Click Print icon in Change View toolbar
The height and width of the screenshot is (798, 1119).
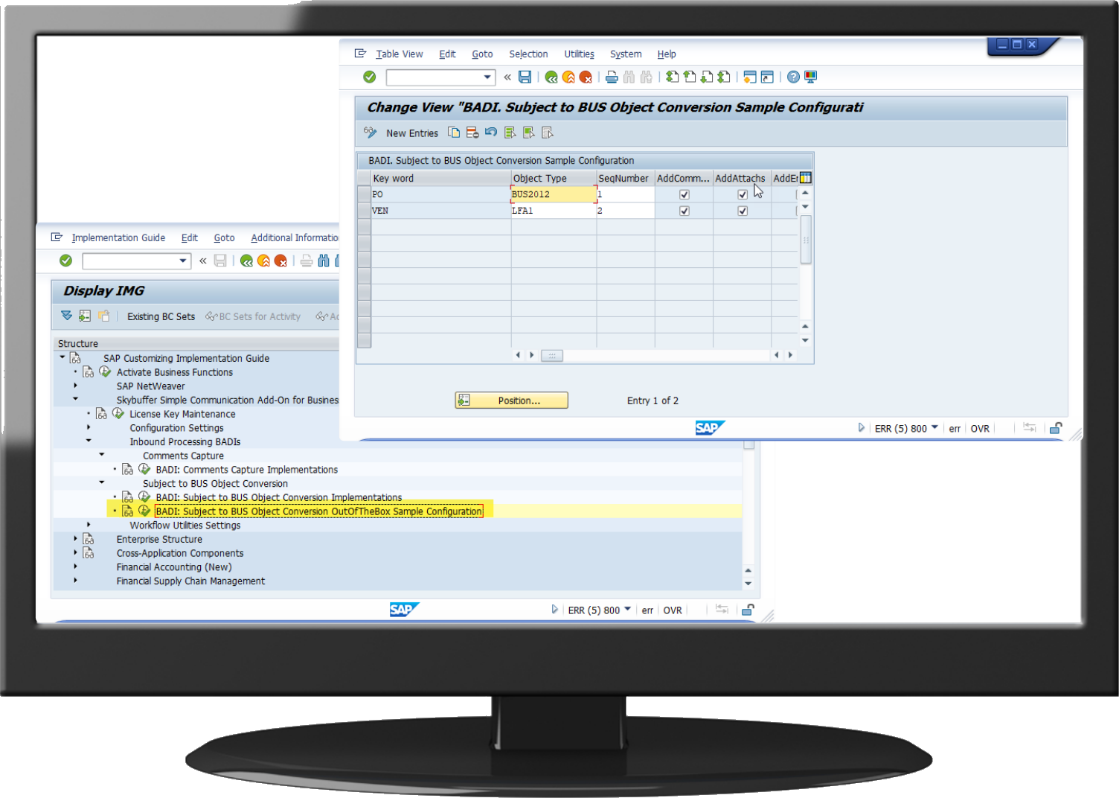[612, 77]
